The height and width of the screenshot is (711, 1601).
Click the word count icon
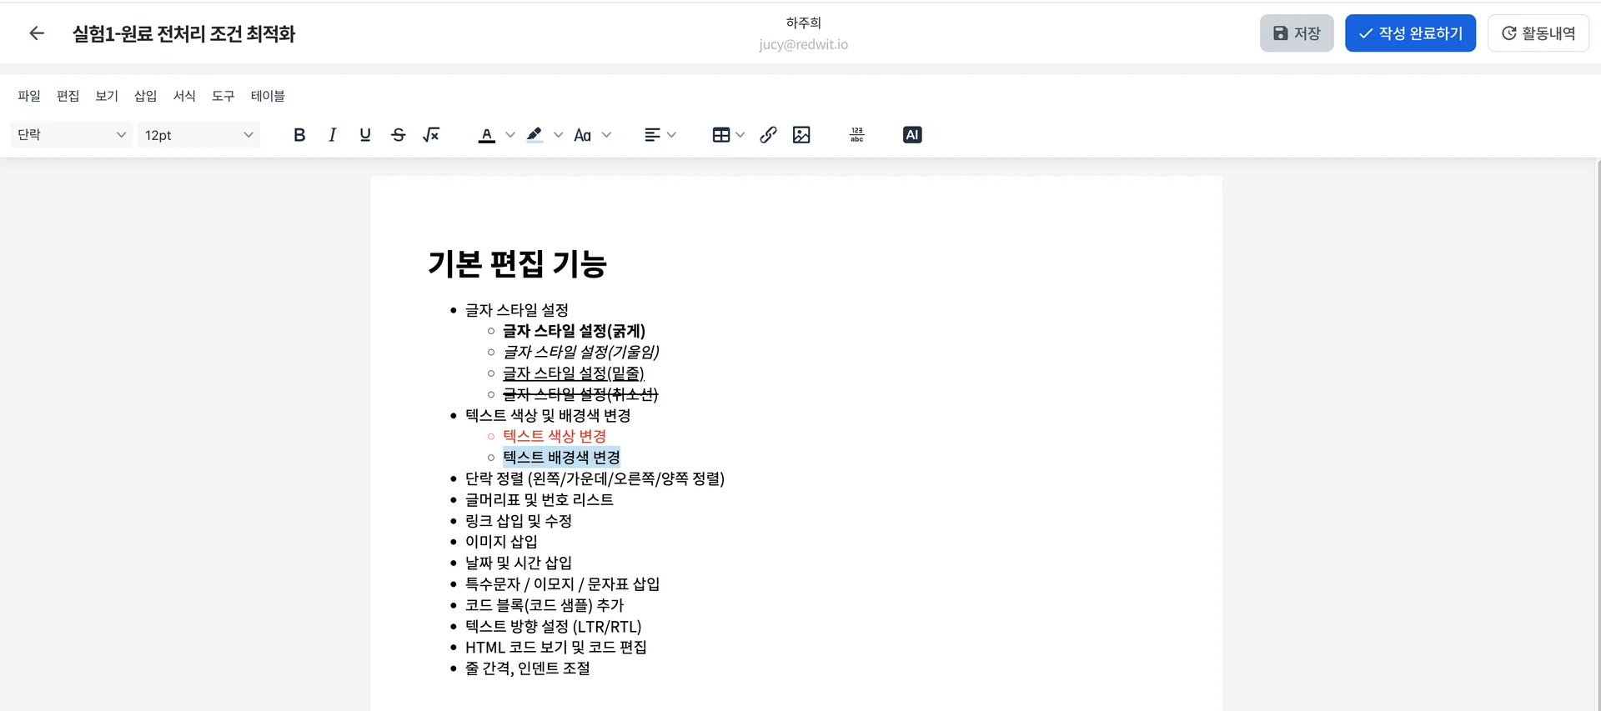pos(857,135)
